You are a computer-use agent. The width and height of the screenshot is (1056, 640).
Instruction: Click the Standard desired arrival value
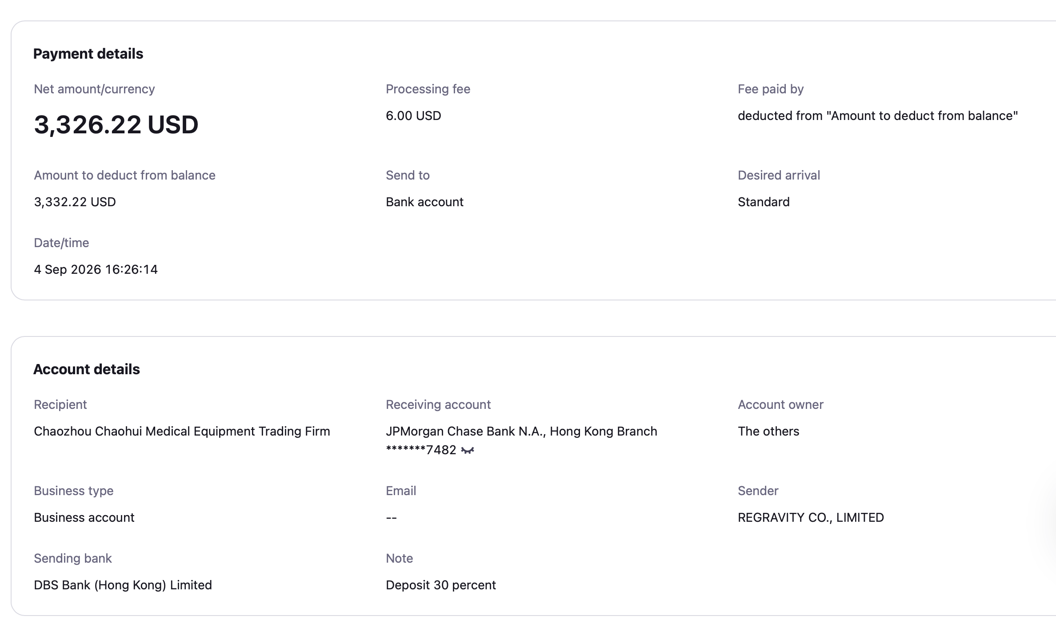pos(764,202)
